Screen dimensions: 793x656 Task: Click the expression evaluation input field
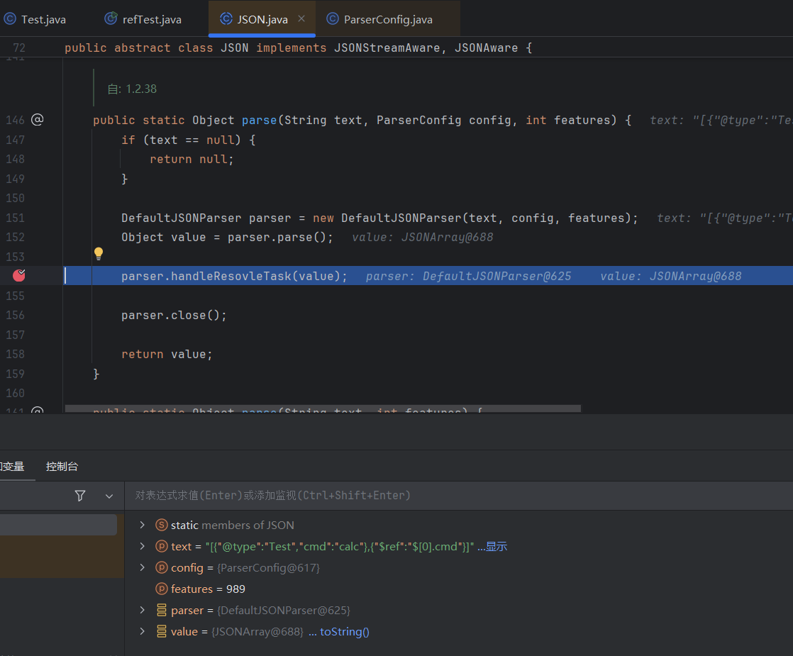pyautogui.click(x=454, y=495)
